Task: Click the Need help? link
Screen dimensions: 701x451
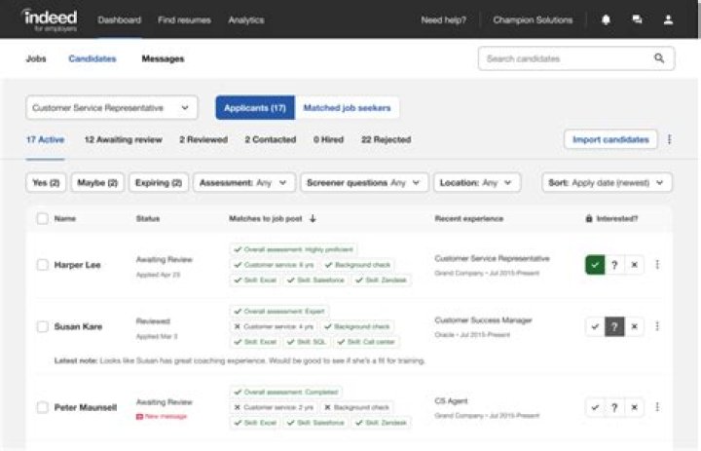Action: tap(444, 20)
